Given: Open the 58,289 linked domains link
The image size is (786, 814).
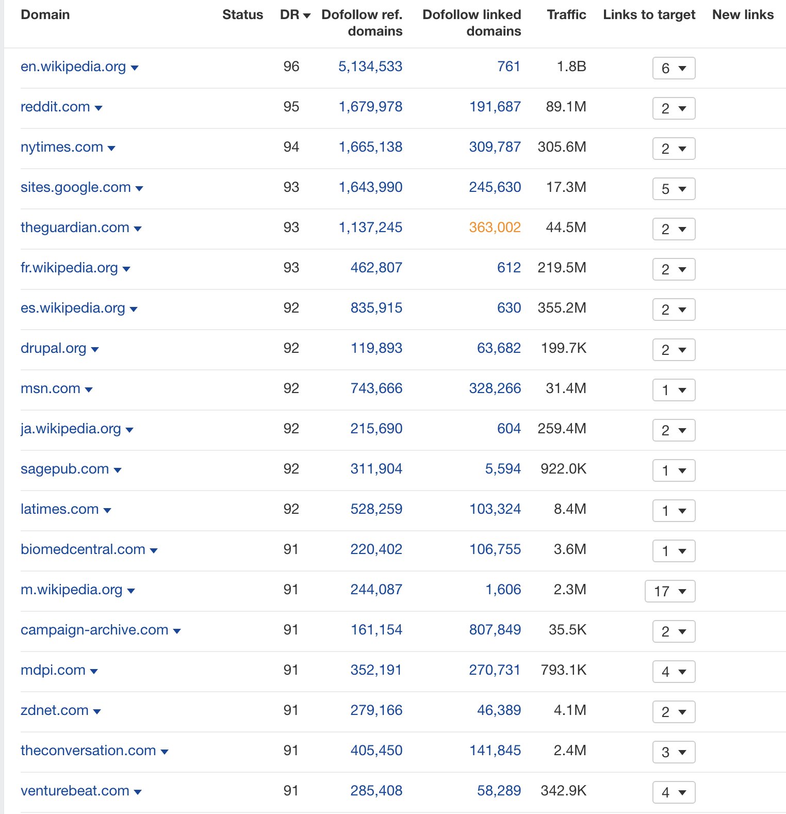Looking at the screenshot, I should click(499, 791).
